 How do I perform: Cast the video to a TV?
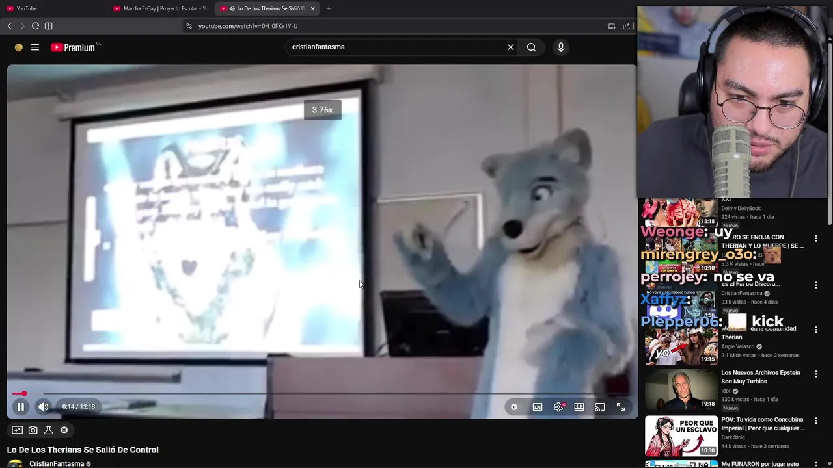pyautogui.click(x=600, y=407)
